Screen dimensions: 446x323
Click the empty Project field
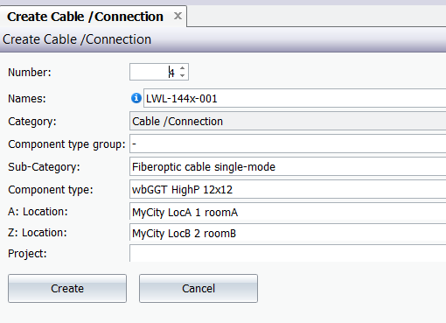pos(288,254)
